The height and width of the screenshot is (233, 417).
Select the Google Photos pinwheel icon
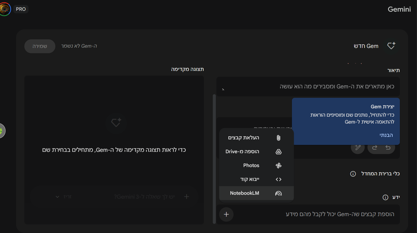(278, 165)
